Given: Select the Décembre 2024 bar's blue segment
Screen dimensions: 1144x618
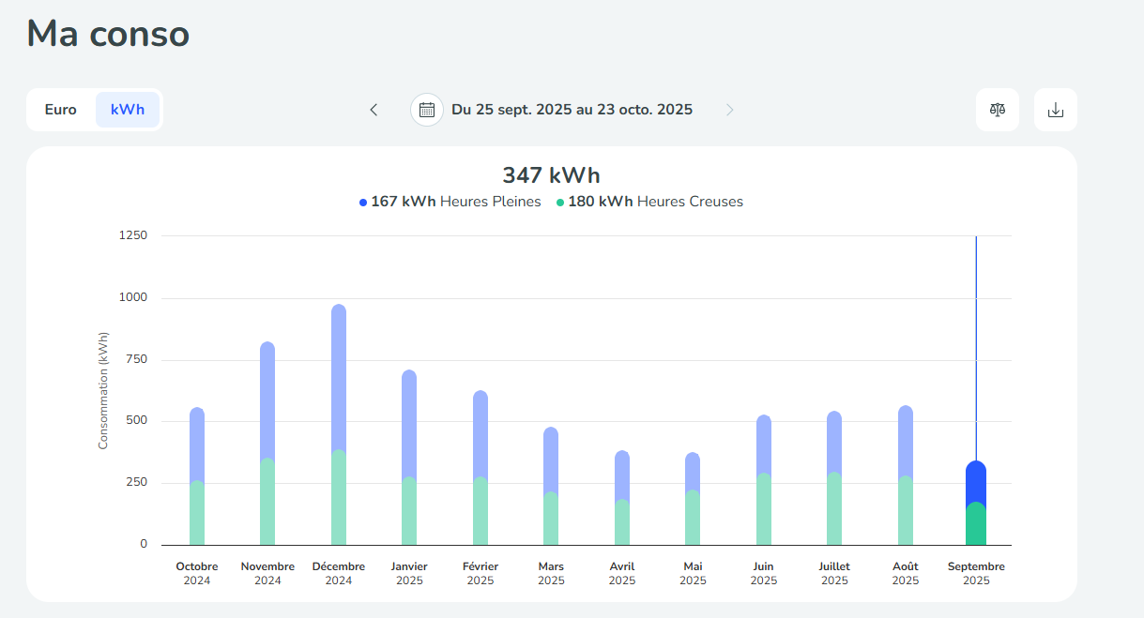Looking at the screenshot, I should pyautogui.click(x=339, y=375).
